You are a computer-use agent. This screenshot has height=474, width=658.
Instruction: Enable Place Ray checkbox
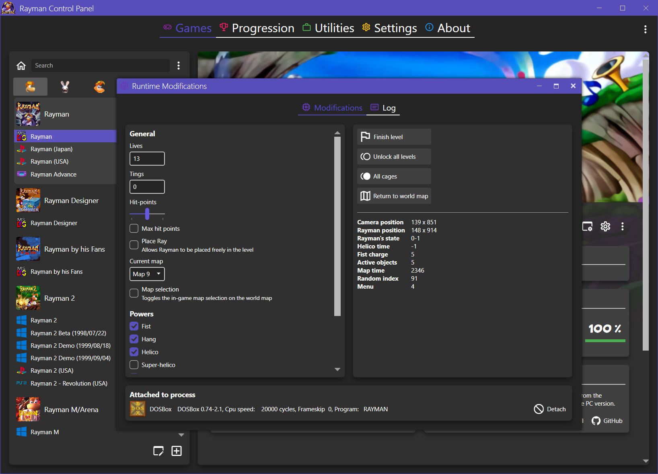click(134, 245)
